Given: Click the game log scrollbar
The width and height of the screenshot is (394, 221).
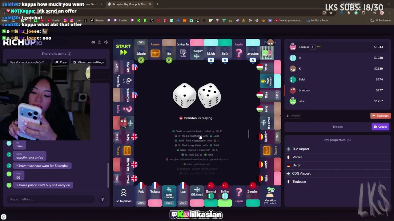Looking at the screenshot, I should point(248,134).
